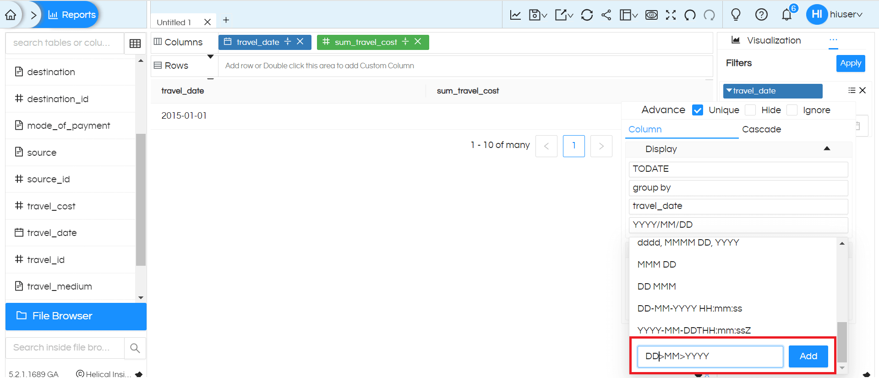Viewport: 879px width, 378px height.
Task: Open the Visualization panel
Action: [766, 40]
